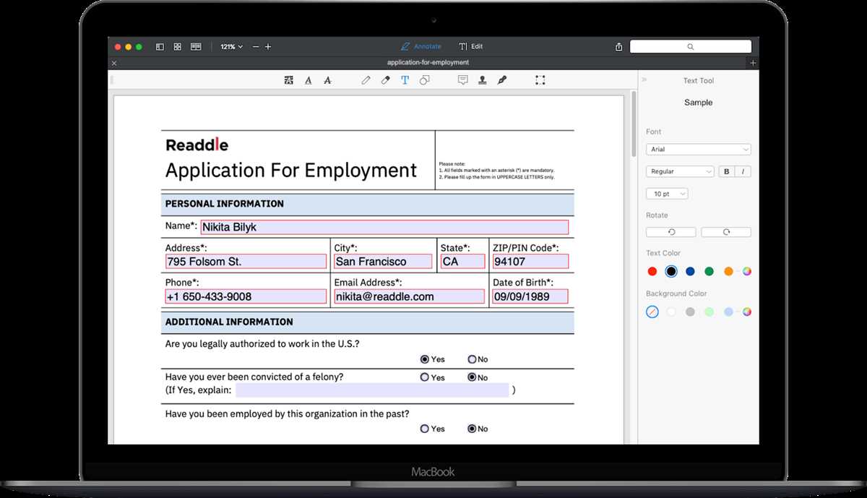This screenshot has width=867, height=498.
Task: Click the Name field with Nikita Bilyk
Action: 384,227
